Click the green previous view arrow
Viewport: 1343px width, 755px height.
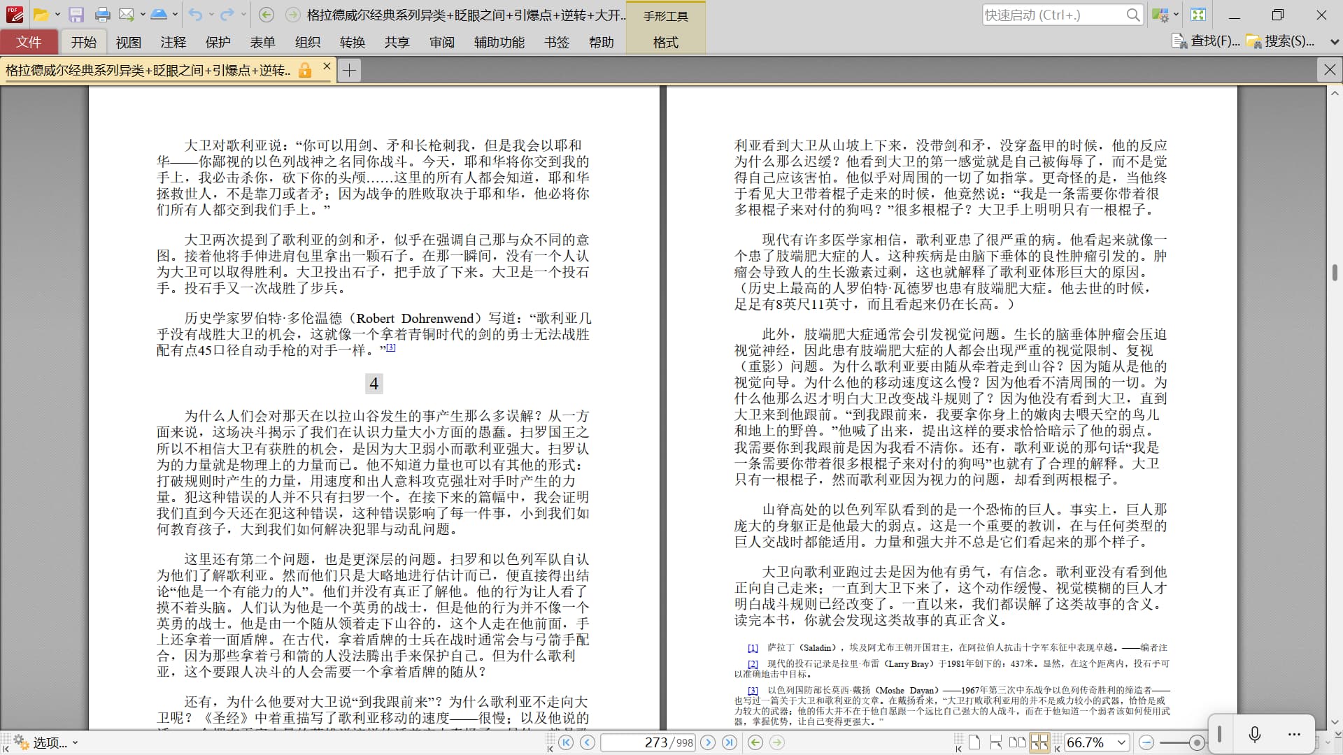[x=755, y=742]
